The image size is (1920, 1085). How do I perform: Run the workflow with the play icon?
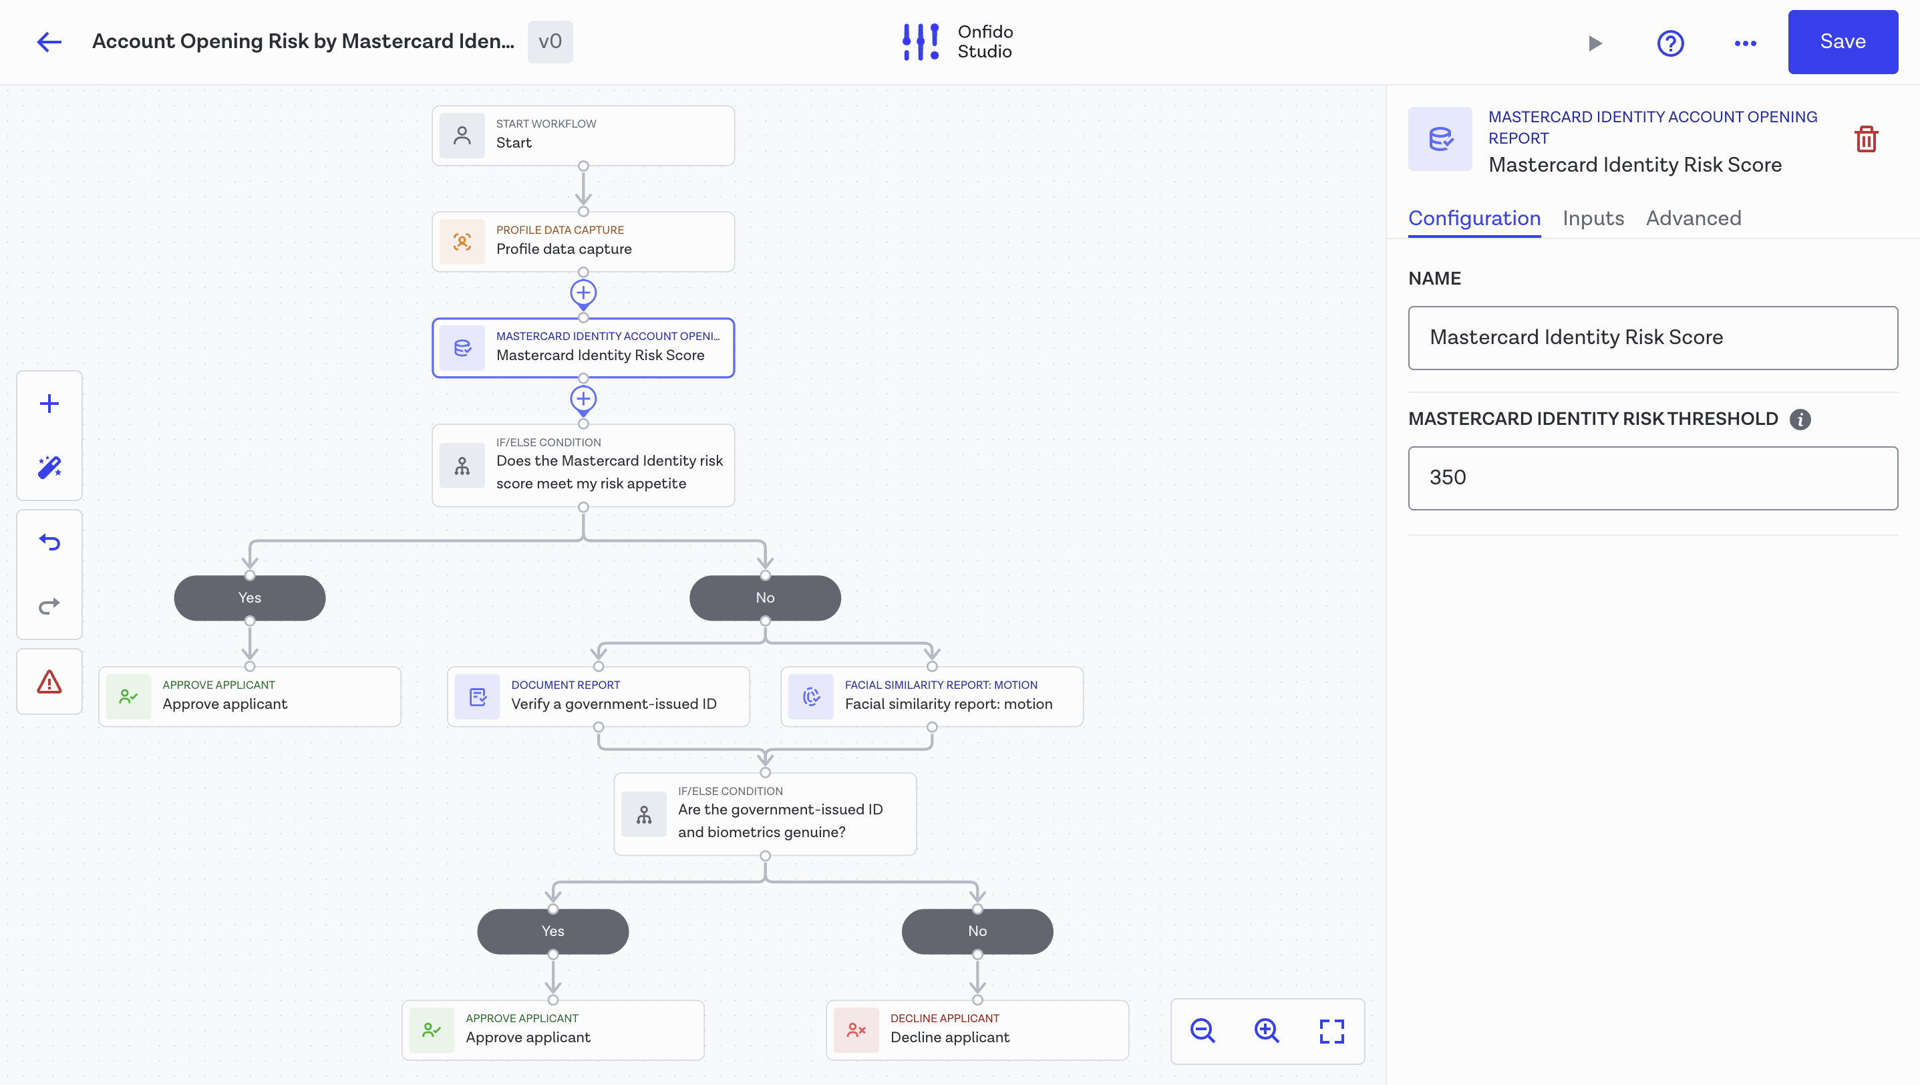click(x=1595, y=43)
